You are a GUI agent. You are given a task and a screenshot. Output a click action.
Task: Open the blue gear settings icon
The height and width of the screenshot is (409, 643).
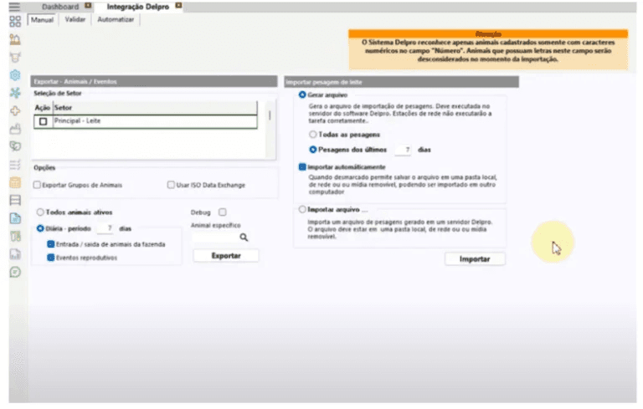point(15,75)
